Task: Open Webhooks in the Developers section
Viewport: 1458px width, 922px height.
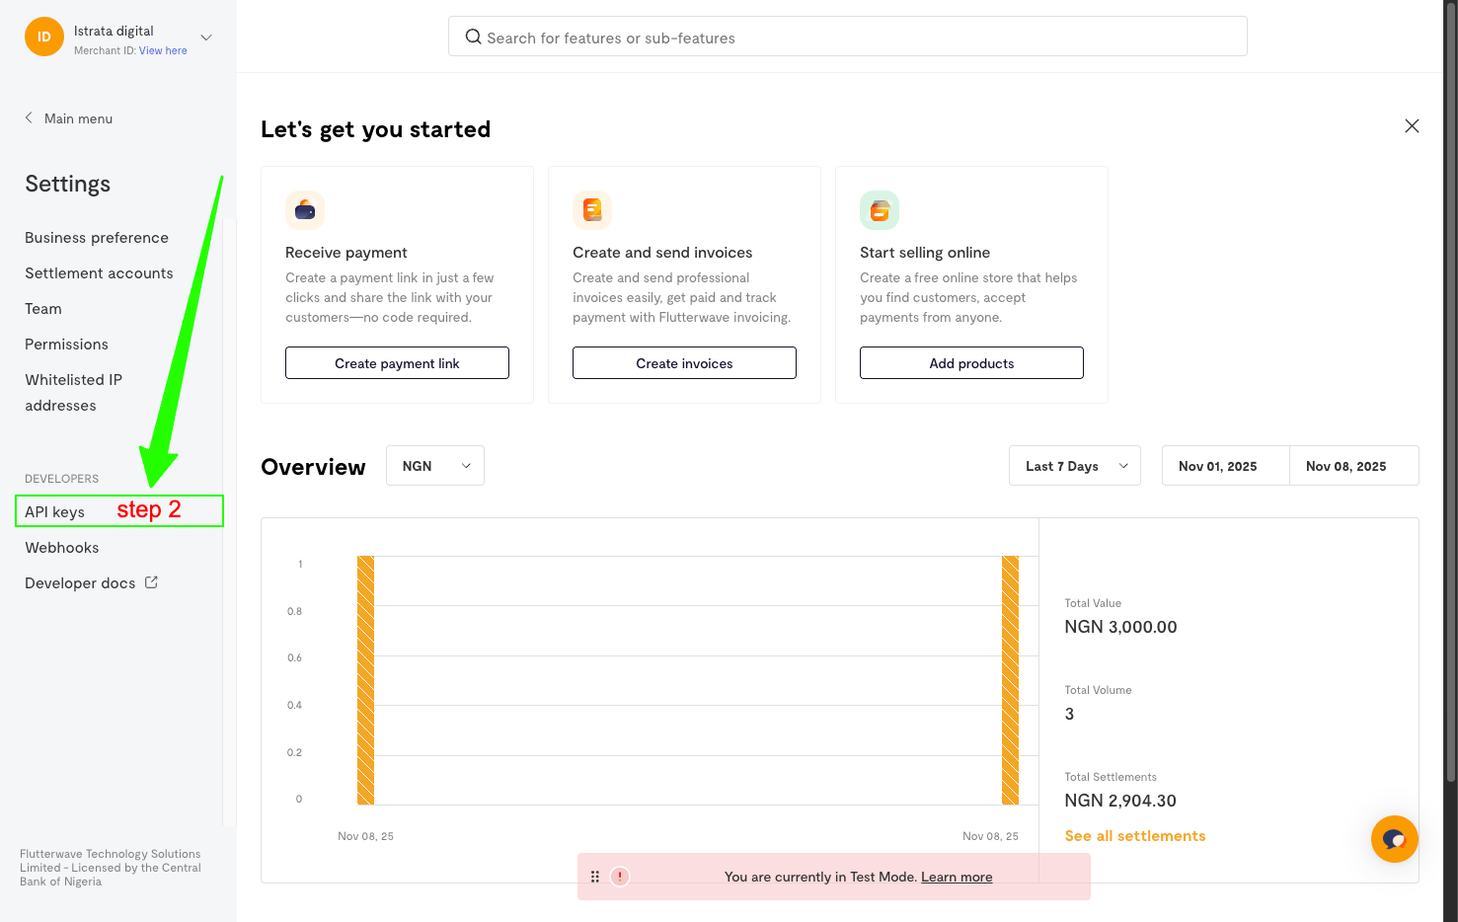Action: tap(62, 548)
